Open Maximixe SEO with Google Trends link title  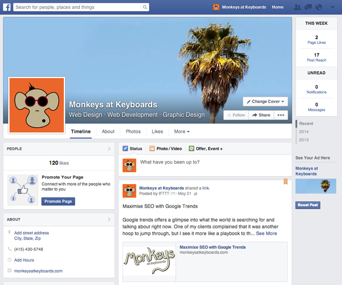coord(213,247)
